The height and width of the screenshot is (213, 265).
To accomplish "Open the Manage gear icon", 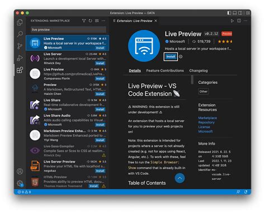I will (20, 183).
